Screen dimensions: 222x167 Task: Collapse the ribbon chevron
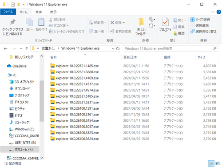213,12
